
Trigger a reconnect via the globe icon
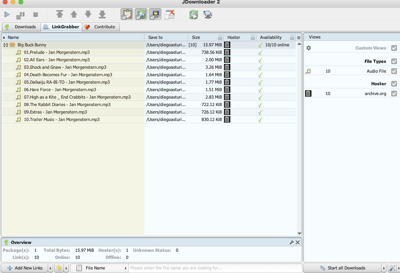click(x=208, y=15)
